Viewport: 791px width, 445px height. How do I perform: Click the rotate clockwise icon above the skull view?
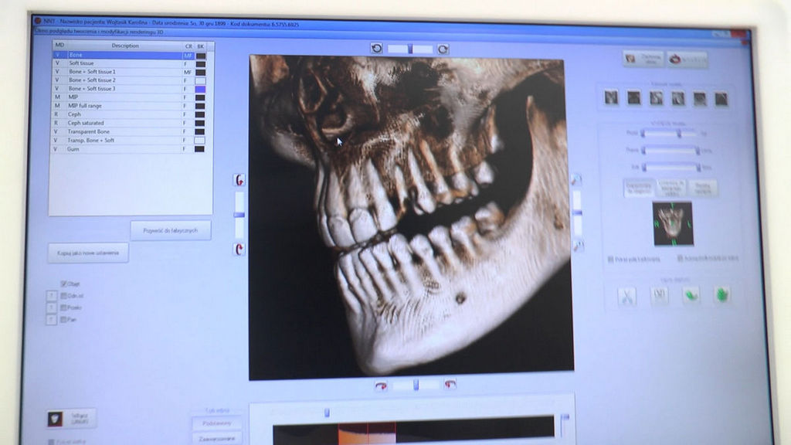coord(443,49)
